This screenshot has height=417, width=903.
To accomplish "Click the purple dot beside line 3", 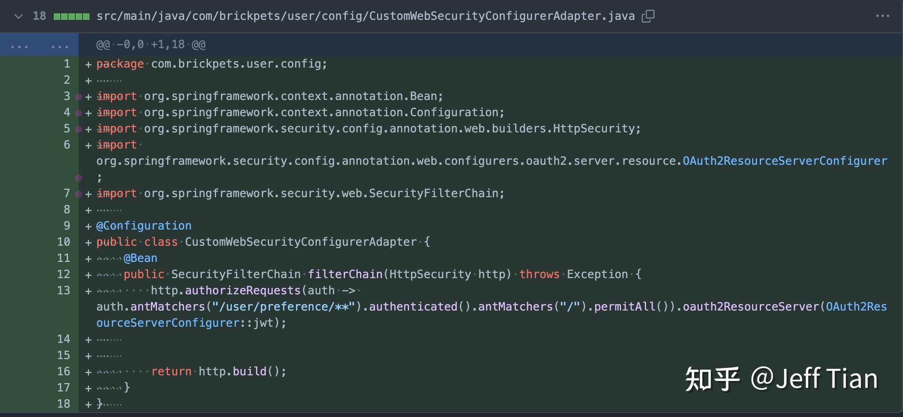I will (78, 96).
